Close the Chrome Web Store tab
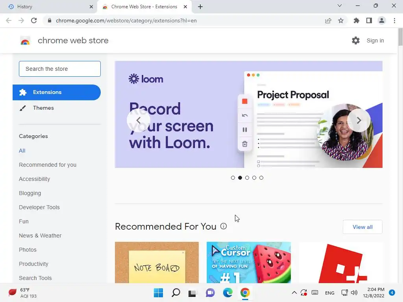 [185, 7]
